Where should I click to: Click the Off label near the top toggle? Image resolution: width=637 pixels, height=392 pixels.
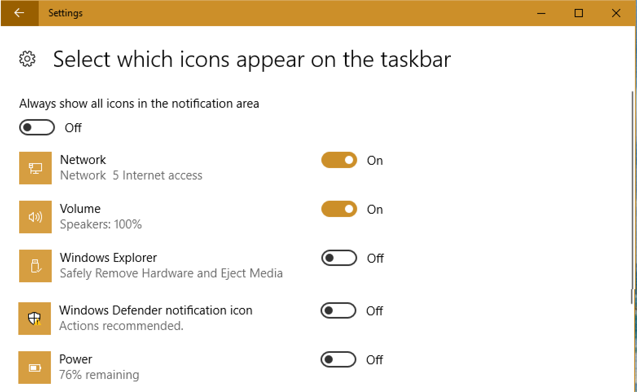[73, 128]
